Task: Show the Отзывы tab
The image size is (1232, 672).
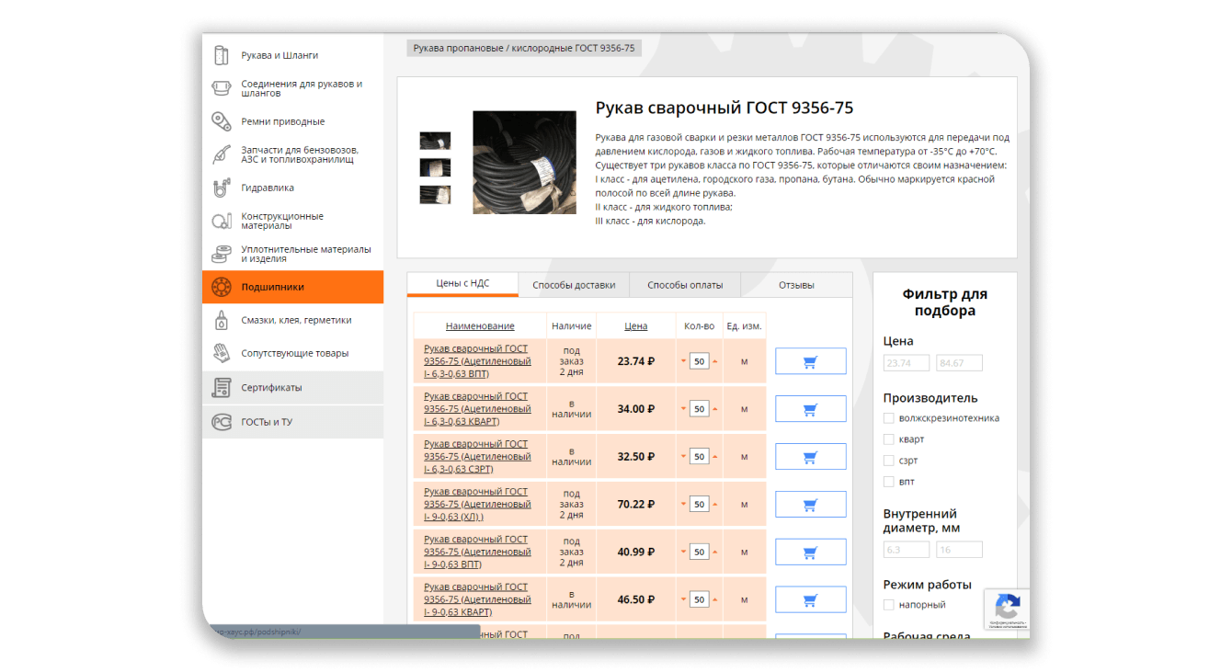Action: tap(796, 285)
